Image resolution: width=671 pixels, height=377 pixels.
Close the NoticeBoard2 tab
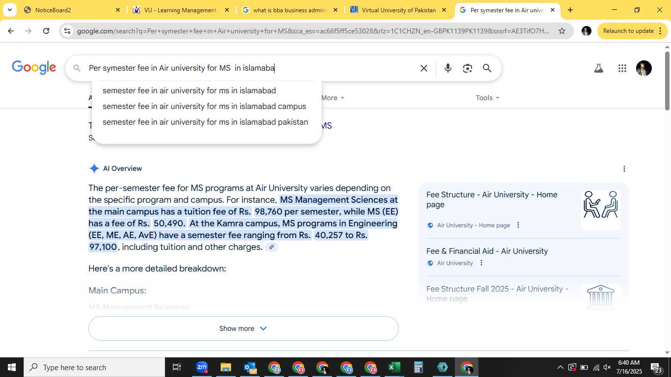117,10
